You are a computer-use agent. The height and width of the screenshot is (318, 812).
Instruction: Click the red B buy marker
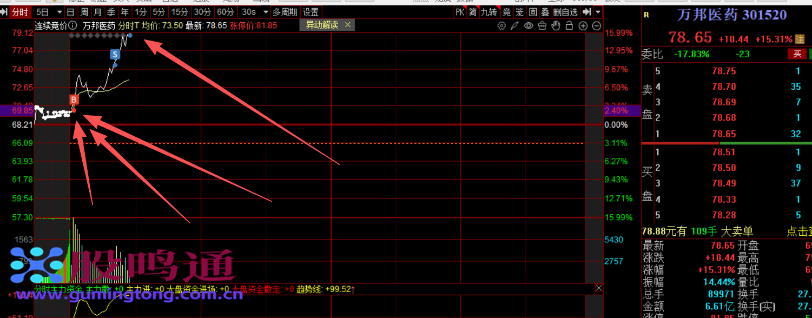(x=74, y=100)
